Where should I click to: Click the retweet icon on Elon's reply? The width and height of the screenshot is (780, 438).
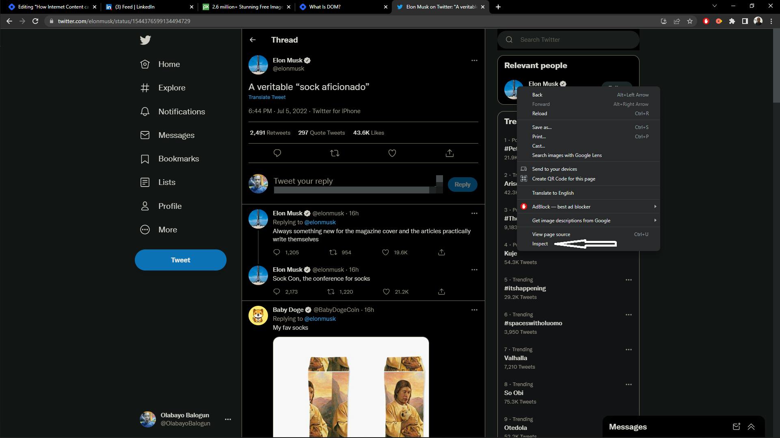(332, 252)
